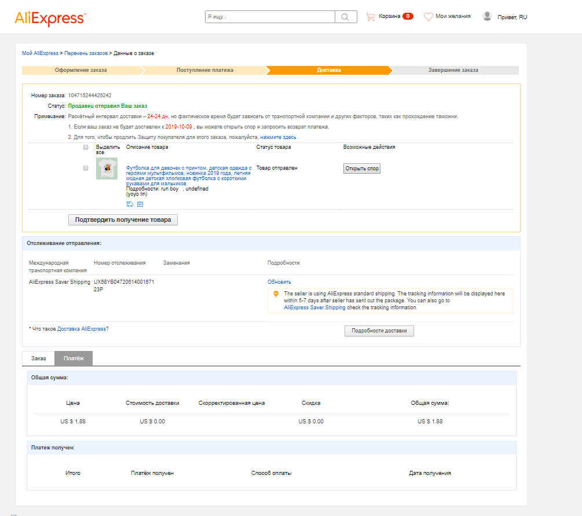Click the 'Способ оплаты' column header
This screenshot has width=582, height=516.
click(272, 473)
